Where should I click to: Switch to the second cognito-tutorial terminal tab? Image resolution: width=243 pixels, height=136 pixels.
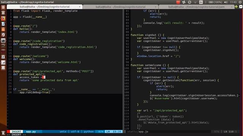(120, 7)
